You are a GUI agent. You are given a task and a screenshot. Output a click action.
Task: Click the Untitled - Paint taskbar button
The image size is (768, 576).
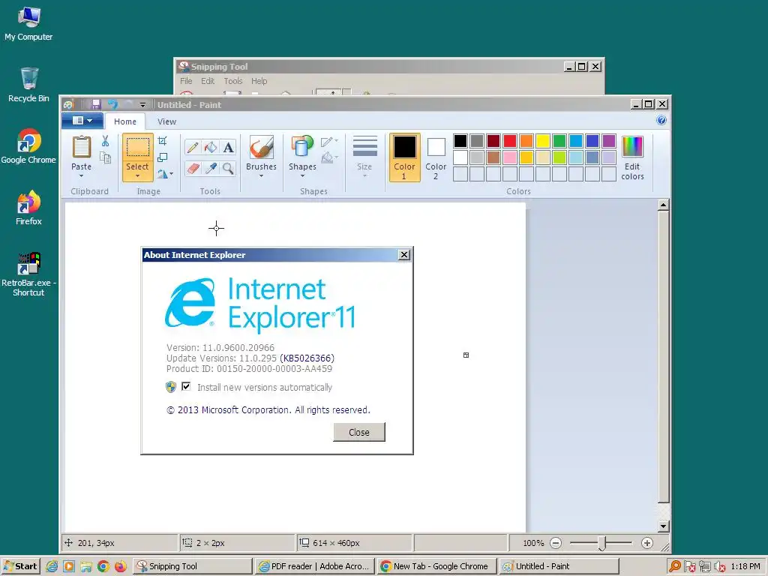pyautogui.click(x=559, y=566)
